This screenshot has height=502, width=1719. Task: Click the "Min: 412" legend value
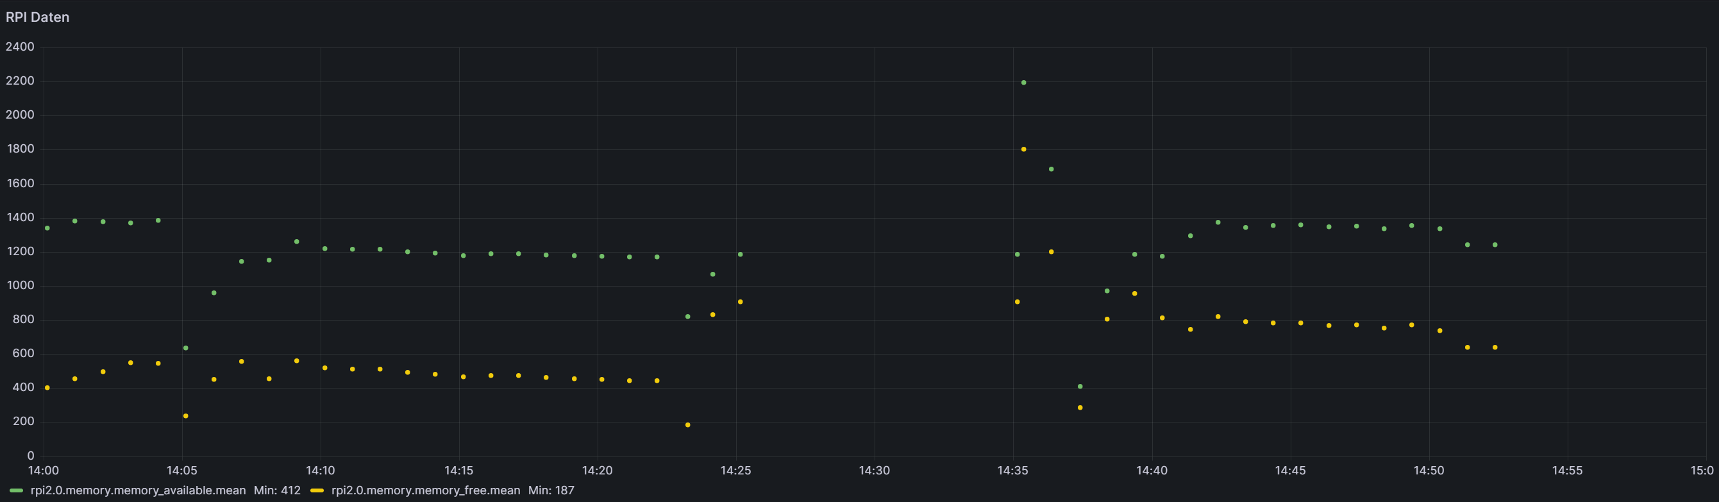click(277, 490)
